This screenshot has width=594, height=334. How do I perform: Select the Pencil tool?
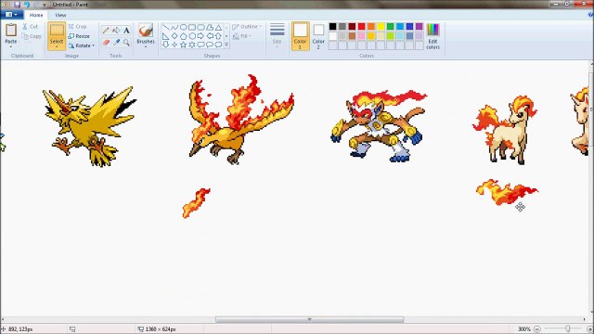click(106, 31)
